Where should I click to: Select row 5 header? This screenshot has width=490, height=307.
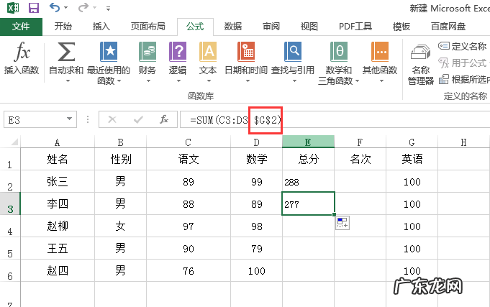(10, 249)
